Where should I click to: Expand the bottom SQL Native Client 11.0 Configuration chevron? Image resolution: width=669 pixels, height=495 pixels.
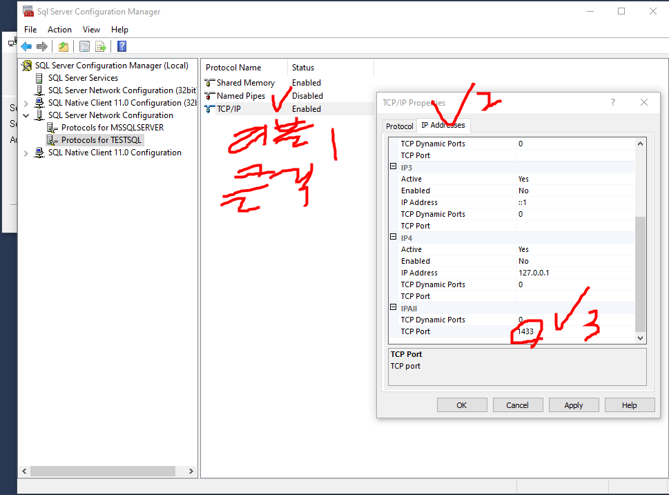pyautogui.click(x=26, y=153)
